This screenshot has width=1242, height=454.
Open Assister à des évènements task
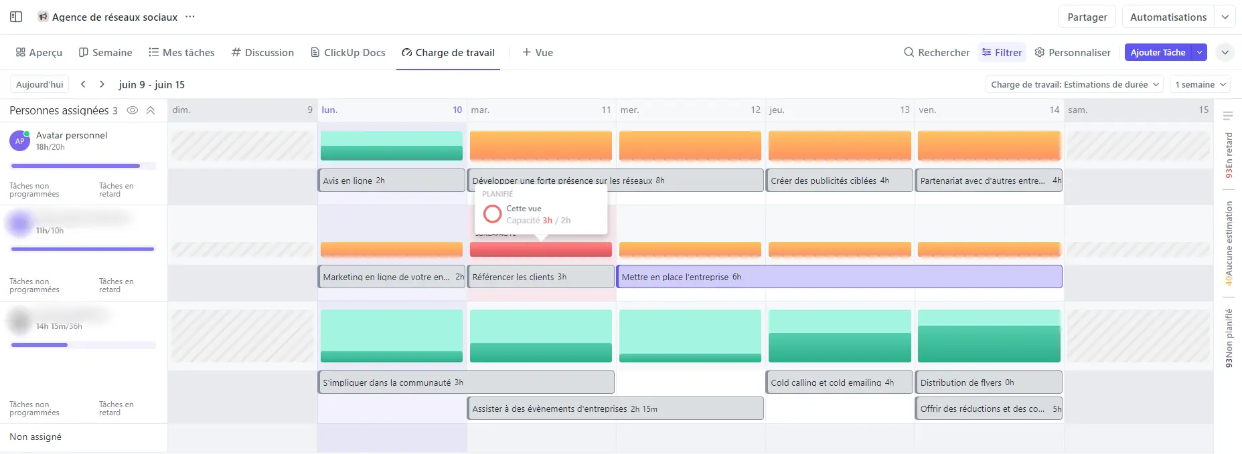[615, 409]
